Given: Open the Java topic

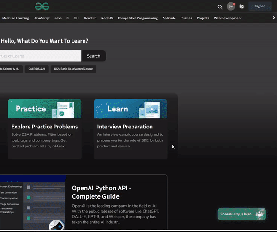Looking at the screenshot, I should click(x=58, y=18).
